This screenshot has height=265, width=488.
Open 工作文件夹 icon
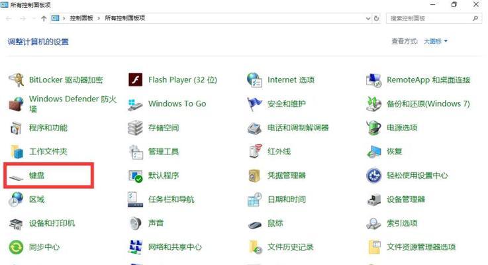[16, 152]
